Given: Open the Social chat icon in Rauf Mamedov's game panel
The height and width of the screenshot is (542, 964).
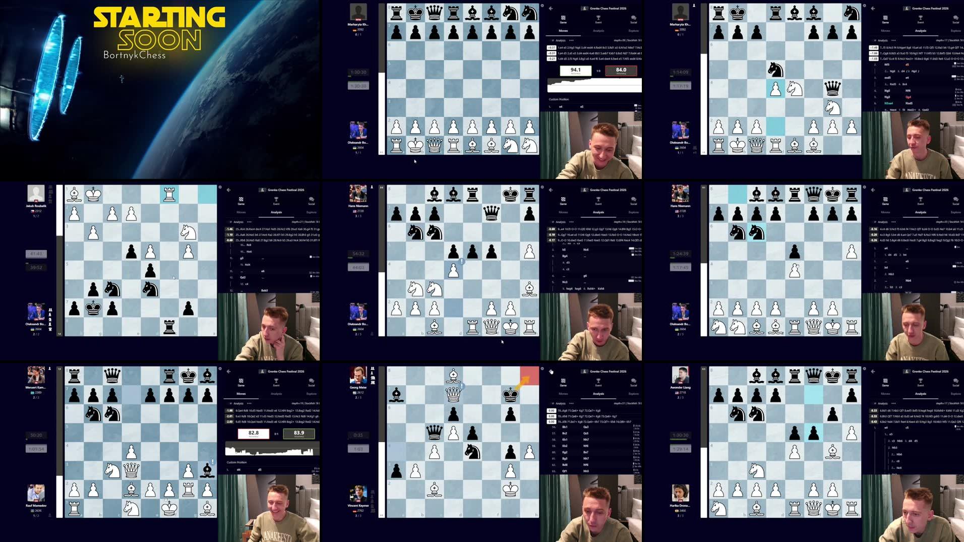Looking at the screenshot, I should click(311, 382).
